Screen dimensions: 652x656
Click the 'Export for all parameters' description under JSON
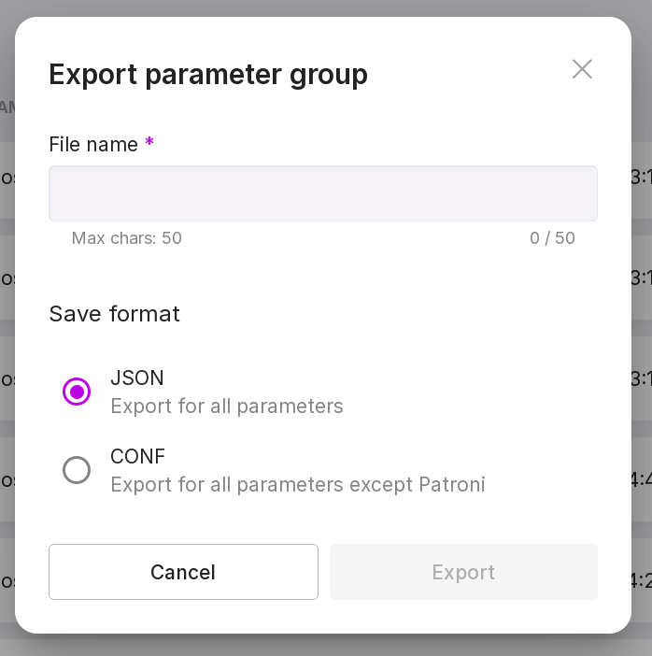(x=227, y=406)
